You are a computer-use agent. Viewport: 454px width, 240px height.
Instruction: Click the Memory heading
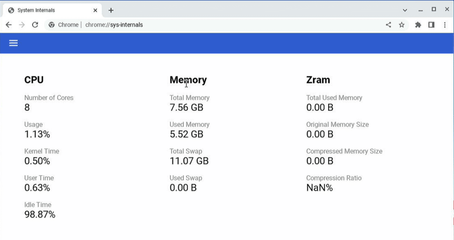tap(188, 80)
